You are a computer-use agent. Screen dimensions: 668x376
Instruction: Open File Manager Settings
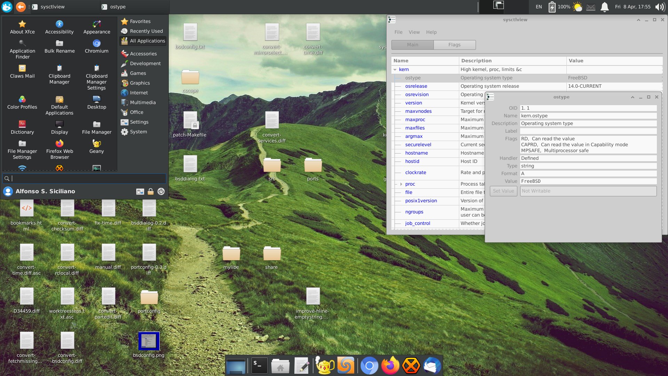pos(22,149)
